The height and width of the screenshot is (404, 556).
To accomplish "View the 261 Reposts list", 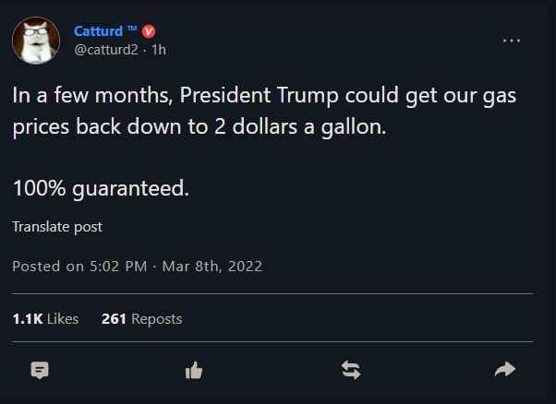I will [142, 318].
